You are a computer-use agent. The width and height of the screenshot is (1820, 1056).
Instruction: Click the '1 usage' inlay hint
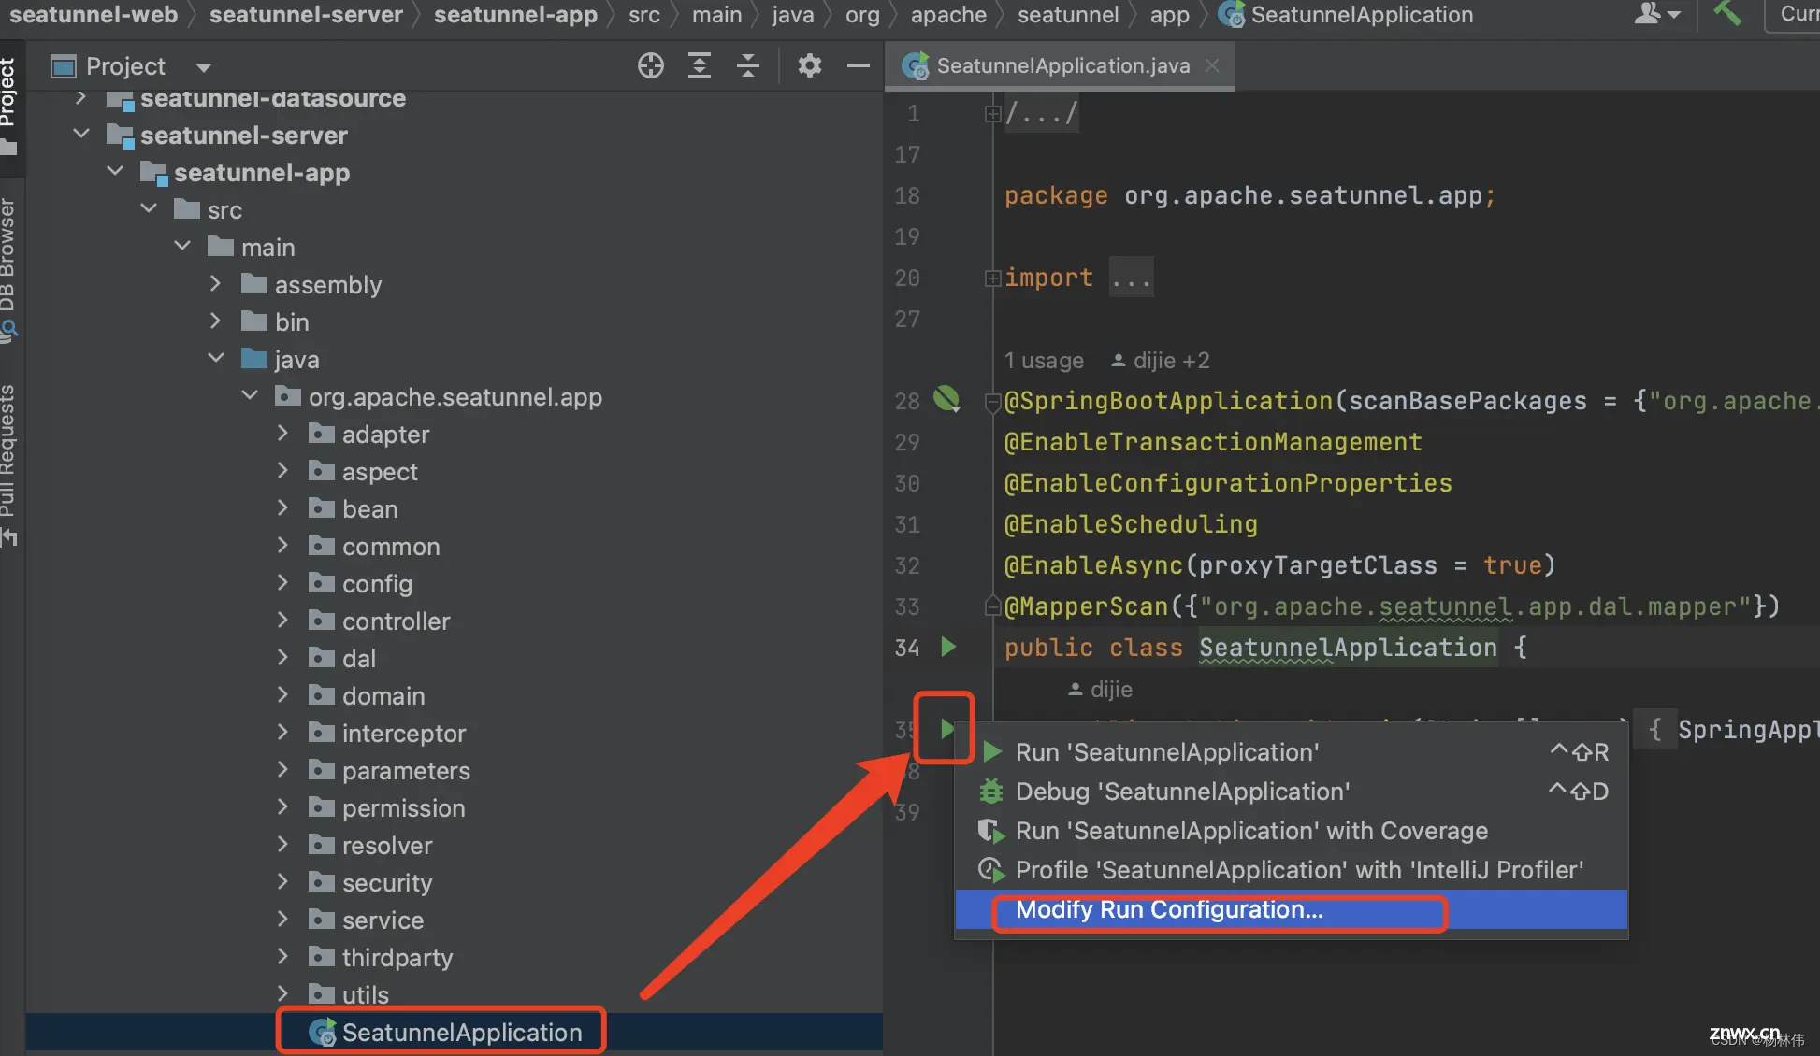pyautogui.click(x=1044, y=360)
